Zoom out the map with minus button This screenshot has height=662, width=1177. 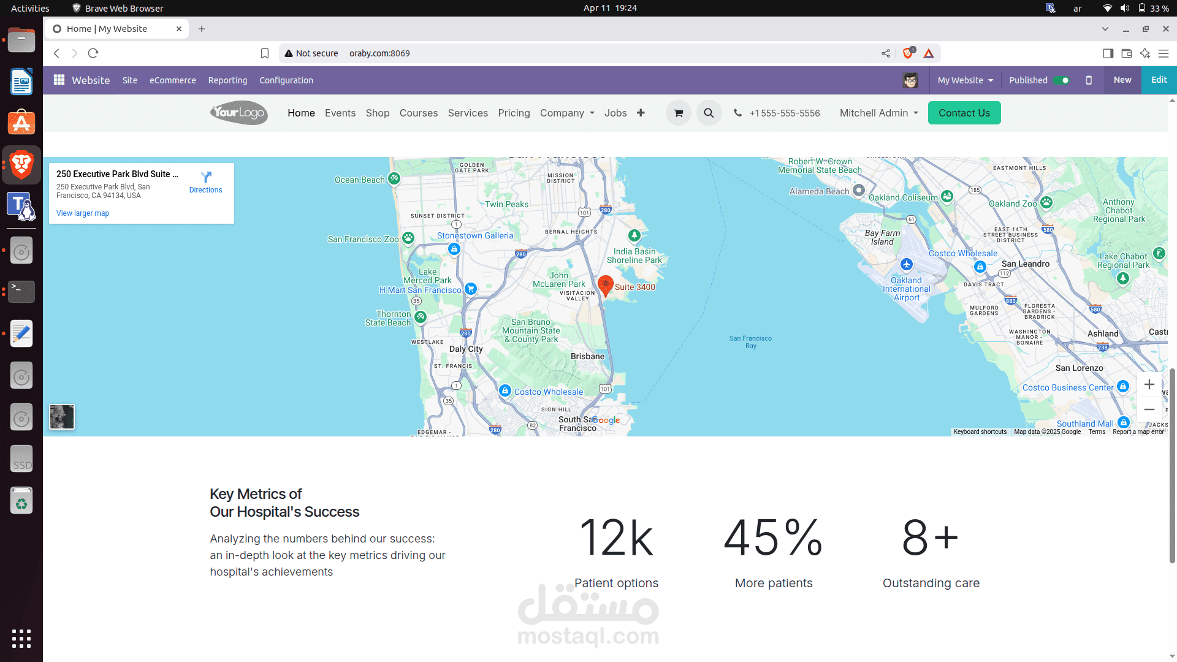click(1149, 409)
